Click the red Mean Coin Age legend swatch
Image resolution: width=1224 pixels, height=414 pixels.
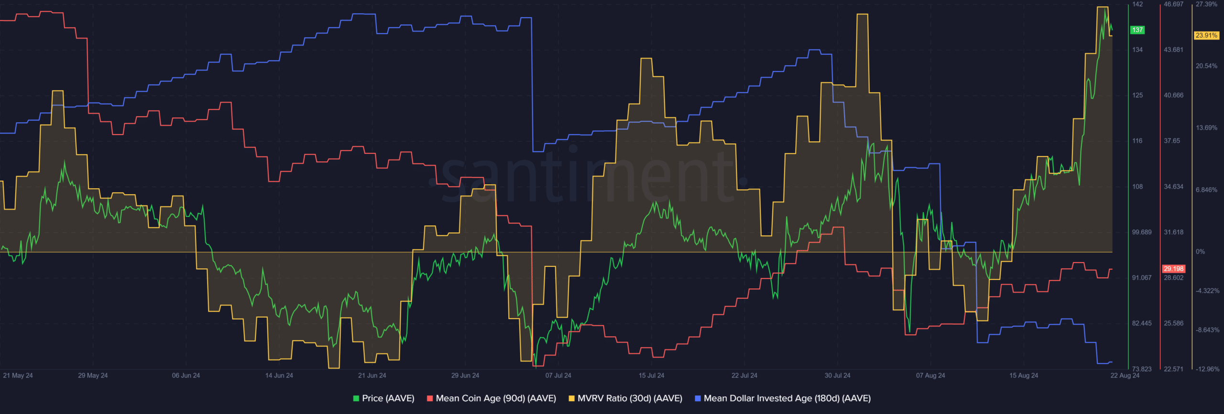[430, 398]
